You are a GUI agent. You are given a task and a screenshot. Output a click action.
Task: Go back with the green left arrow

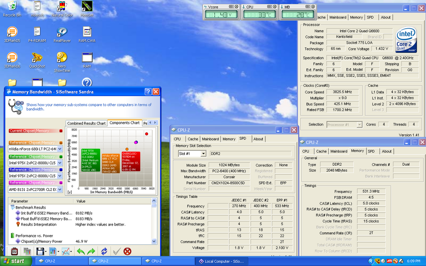point(81,251)
